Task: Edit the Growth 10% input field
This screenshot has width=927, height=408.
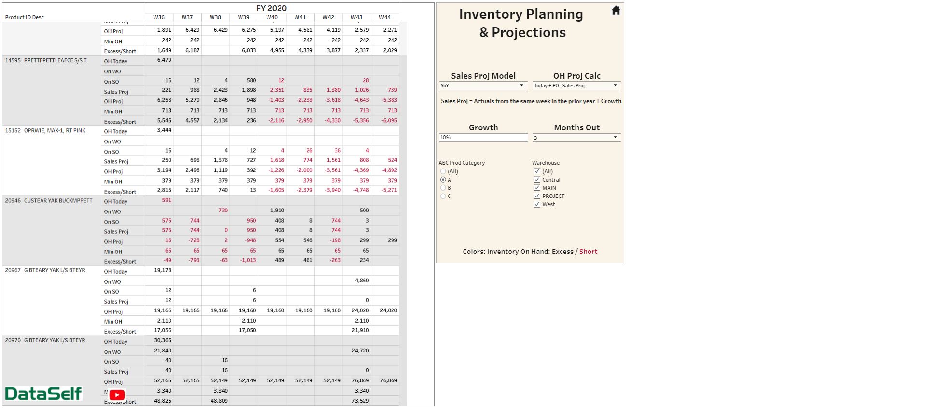Action: 483,138
